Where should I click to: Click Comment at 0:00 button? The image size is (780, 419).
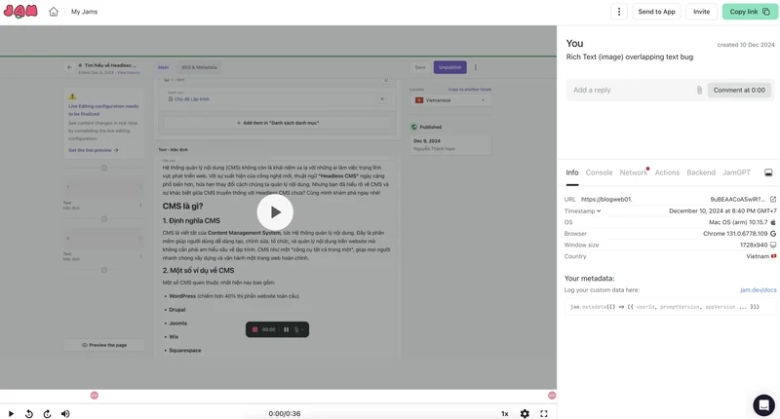click(x=739, y=90)
